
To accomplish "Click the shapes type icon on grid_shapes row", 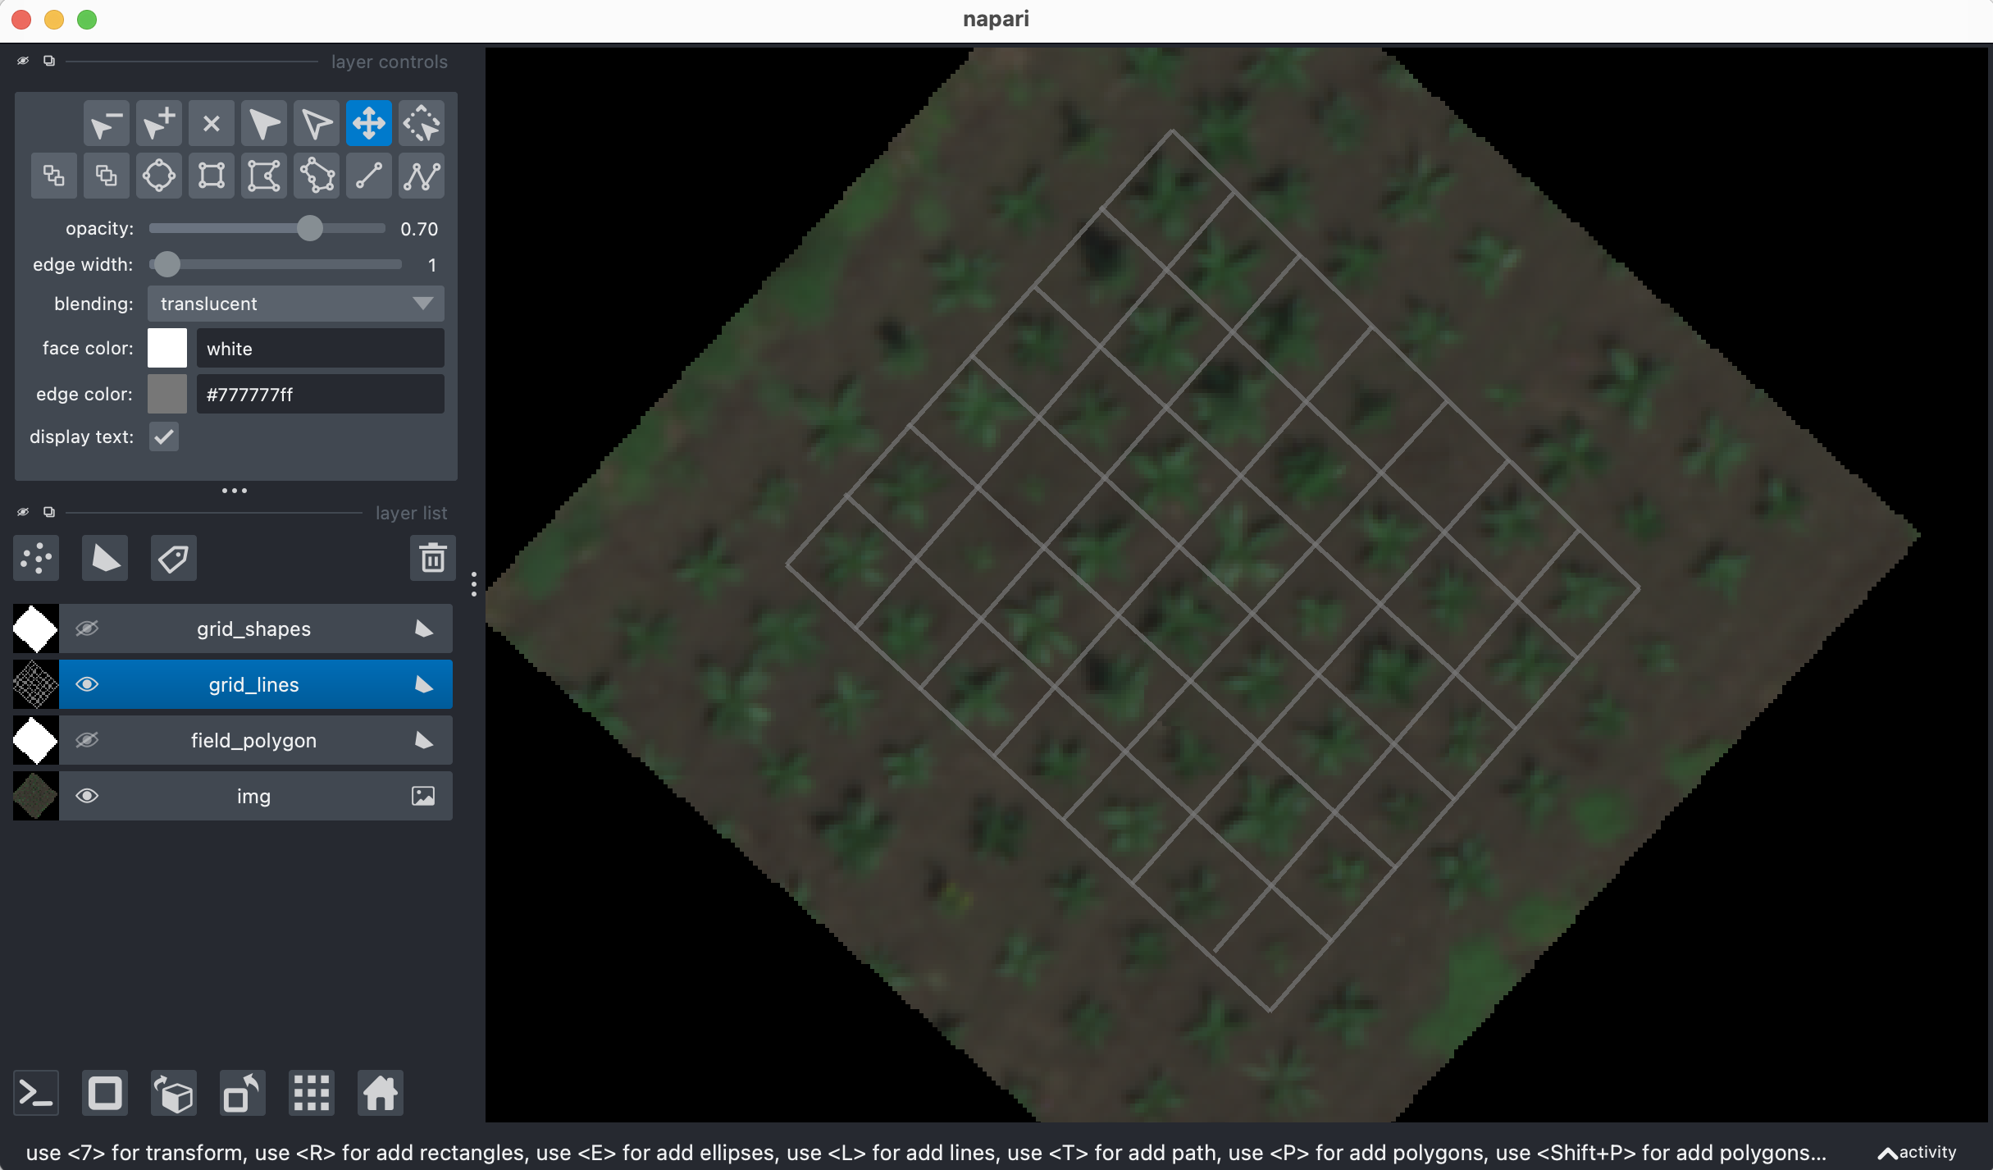I will click(x=423, y=628).
